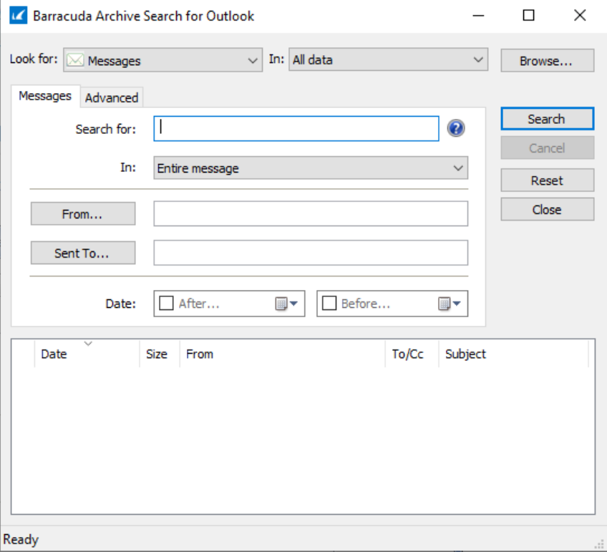
Task: Click the Search button
Action: [x=547, y=119]
